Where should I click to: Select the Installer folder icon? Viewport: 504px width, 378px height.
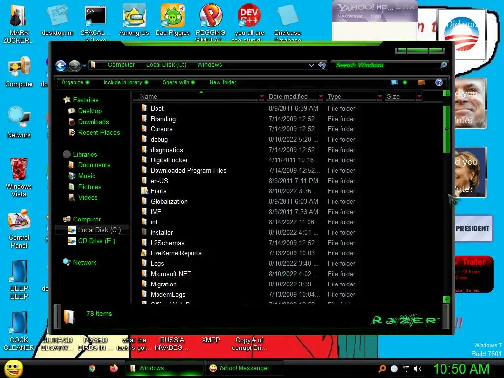click(144, 232)
